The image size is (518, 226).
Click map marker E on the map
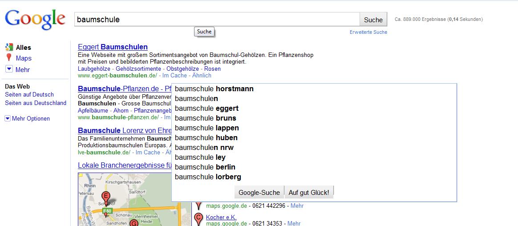tap(106, 197)
